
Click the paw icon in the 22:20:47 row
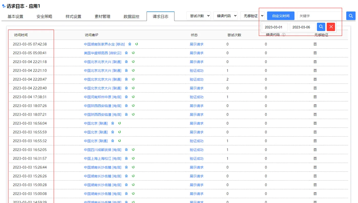[126, 79]
